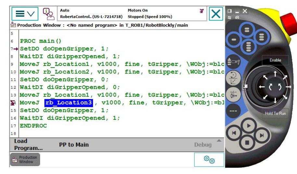Click the program pointer arrow at line 7
Screen dimensions: 297x174
click(x=16, y=49)
